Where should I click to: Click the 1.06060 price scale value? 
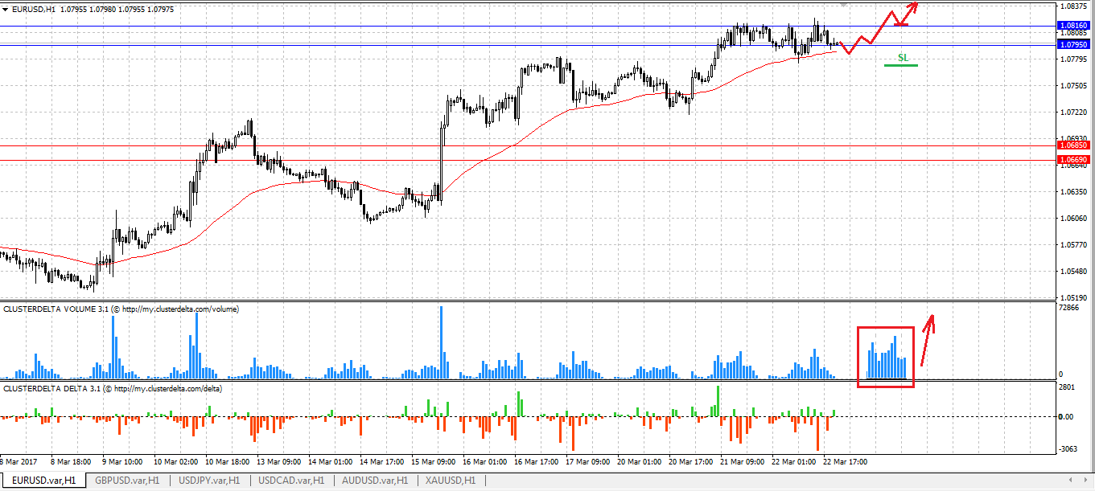tap(1072, 219)
